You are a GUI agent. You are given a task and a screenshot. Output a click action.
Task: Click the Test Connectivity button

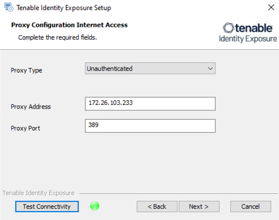[47, 206]
